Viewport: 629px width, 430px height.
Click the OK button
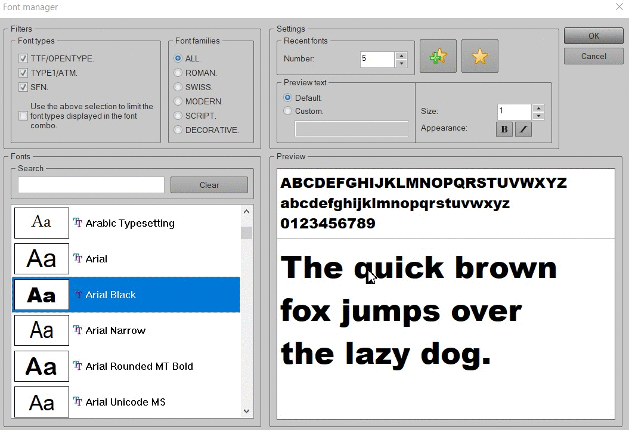[594, 36]
